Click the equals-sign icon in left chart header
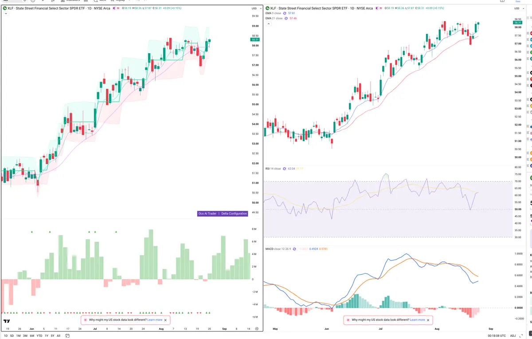The width and height of the screenshot is (532, 339). [118, 8]
